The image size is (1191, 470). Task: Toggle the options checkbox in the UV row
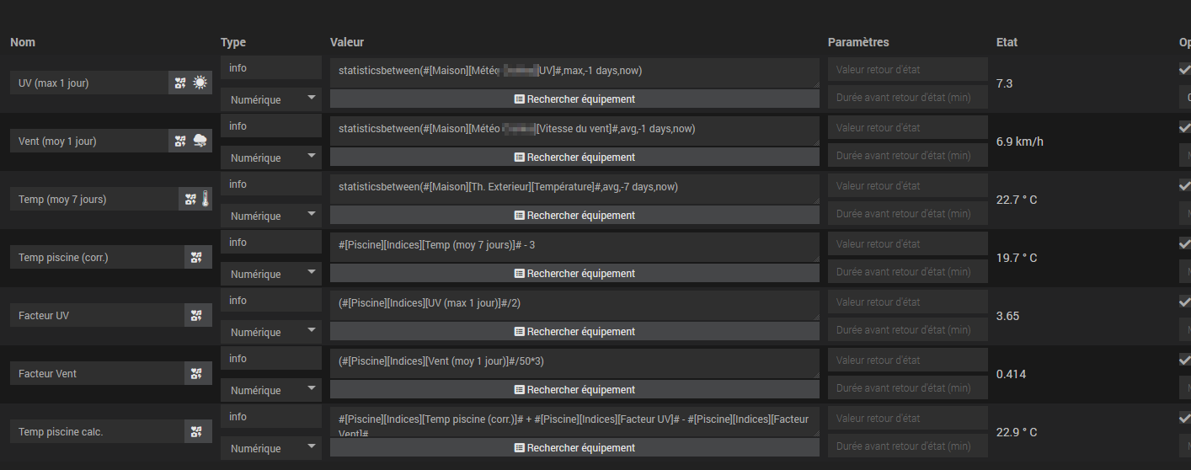1184,70
